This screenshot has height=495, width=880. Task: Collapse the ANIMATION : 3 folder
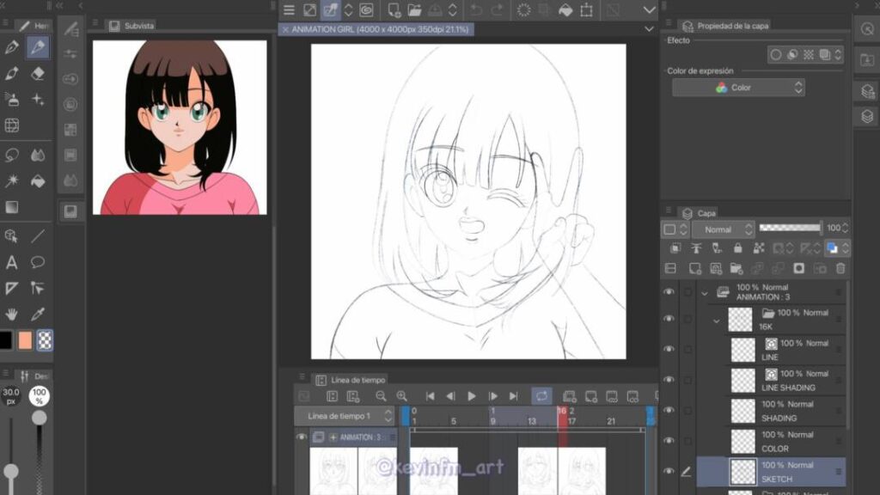coord(705,293)
